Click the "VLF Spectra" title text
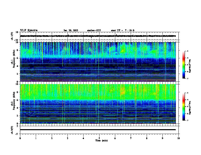 coord(29,30)
